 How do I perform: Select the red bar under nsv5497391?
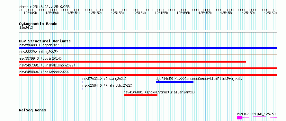click(148, 68)
